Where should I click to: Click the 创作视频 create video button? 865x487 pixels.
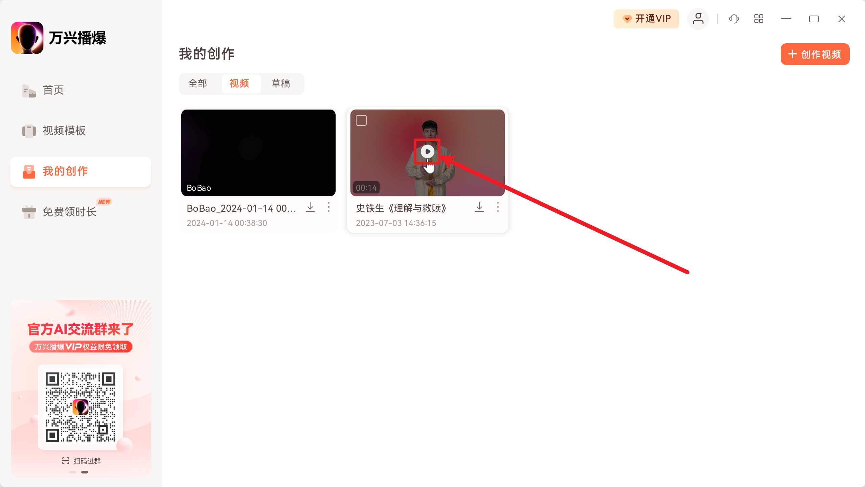[x=815, y=54]
